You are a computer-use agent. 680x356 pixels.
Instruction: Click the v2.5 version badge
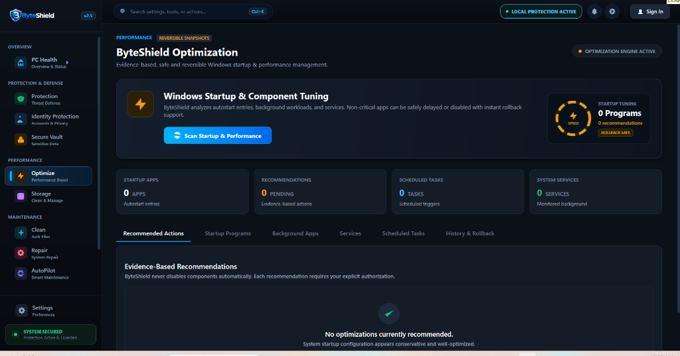pos(88,16)
